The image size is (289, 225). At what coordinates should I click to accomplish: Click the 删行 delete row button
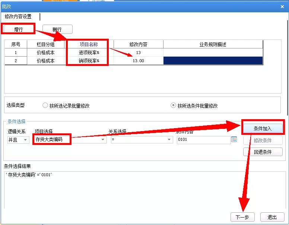57,29
